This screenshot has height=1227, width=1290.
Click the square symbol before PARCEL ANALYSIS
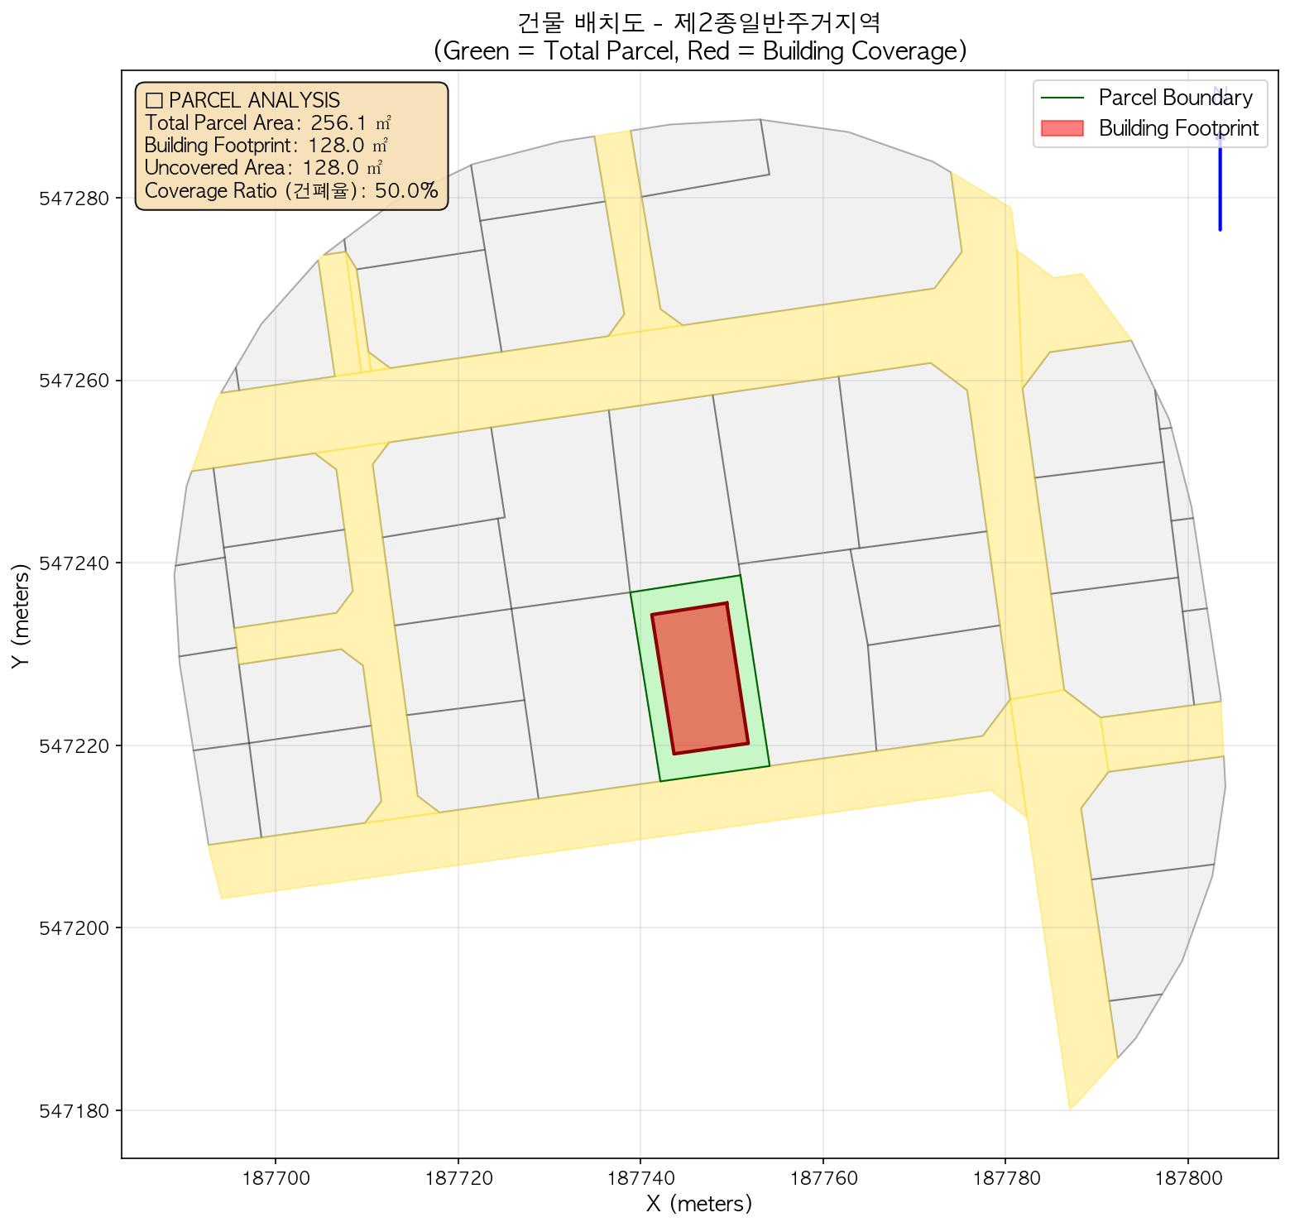(153, 101)
